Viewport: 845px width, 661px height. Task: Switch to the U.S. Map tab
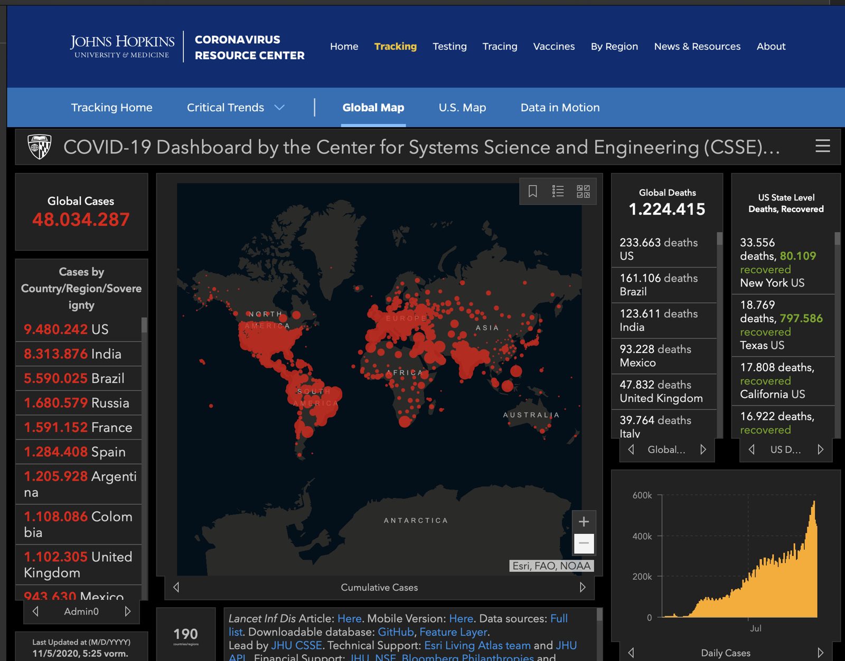pyautogui.click(x=462, y=108)
